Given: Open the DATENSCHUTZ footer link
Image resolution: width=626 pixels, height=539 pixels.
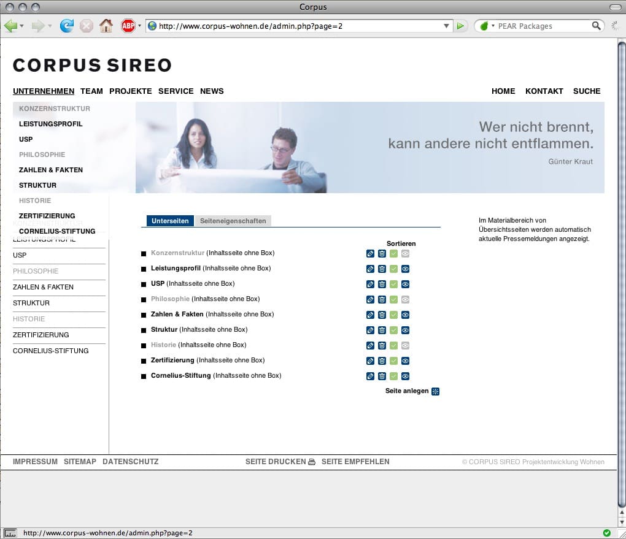Looking at the screenshot, I should click(x=131, y=462).
